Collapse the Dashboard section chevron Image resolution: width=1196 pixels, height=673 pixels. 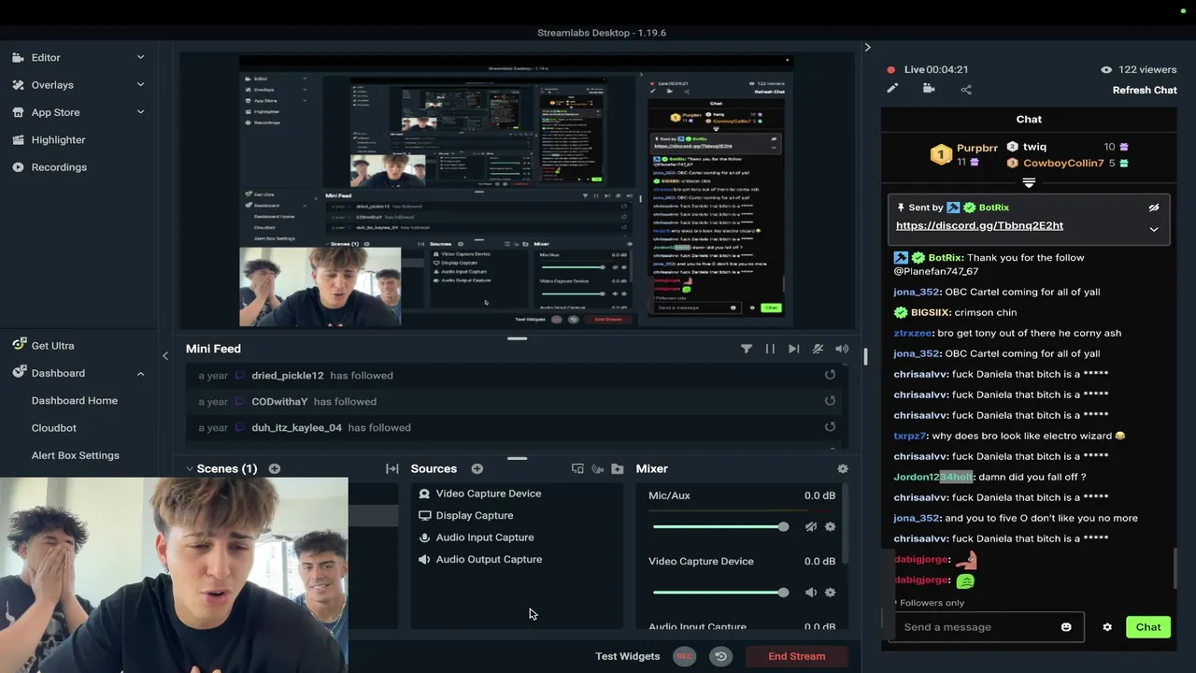(x=141, y=373)
